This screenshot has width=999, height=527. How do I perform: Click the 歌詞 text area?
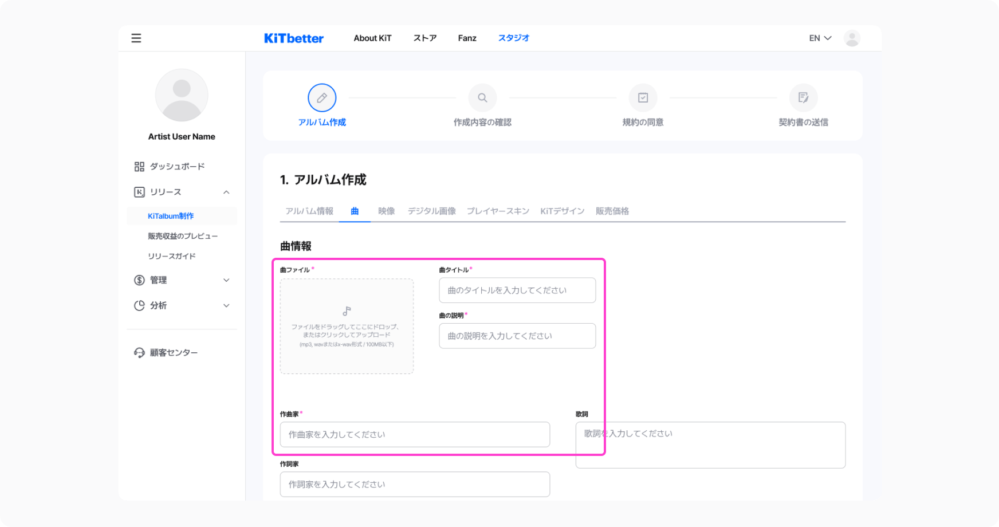[710, 445]
